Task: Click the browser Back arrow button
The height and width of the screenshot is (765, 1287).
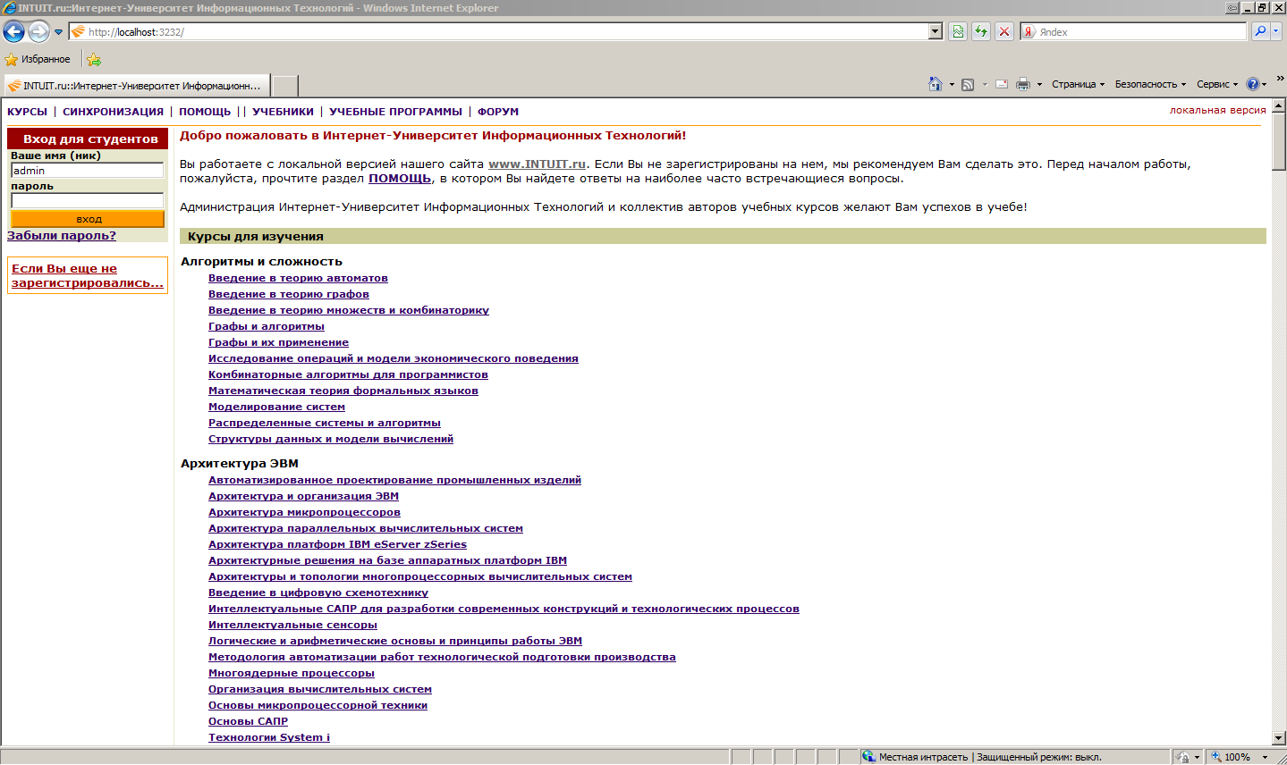Action: (13, 32)
